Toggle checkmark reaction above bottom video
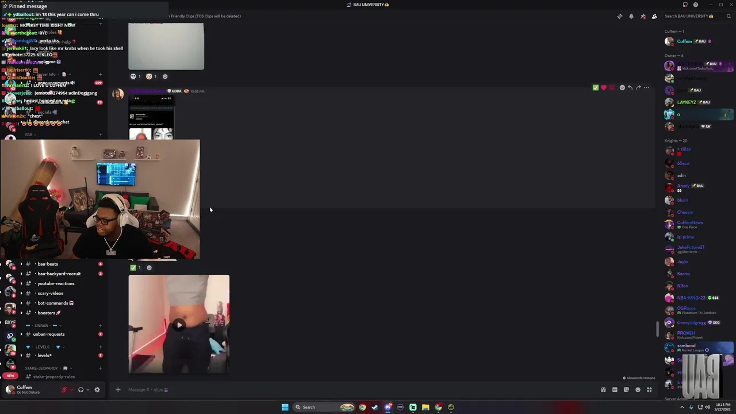 click(136, 267)
